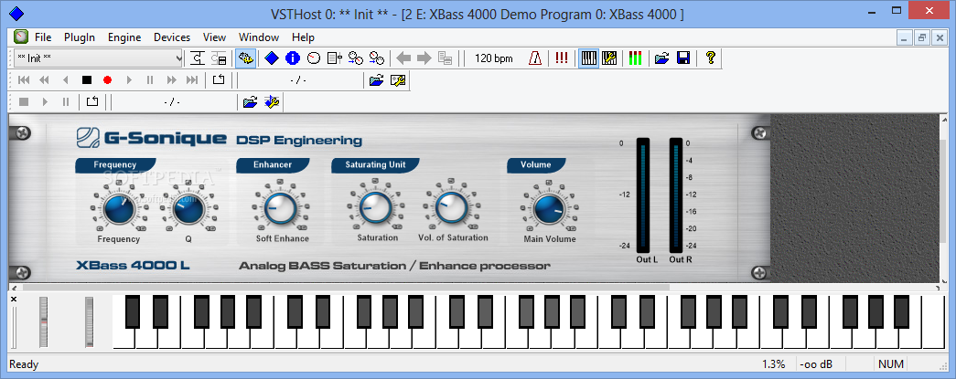Click the left pitch wheel on keyboard bar
Screen dimensions: 956x379
point(43,321)
